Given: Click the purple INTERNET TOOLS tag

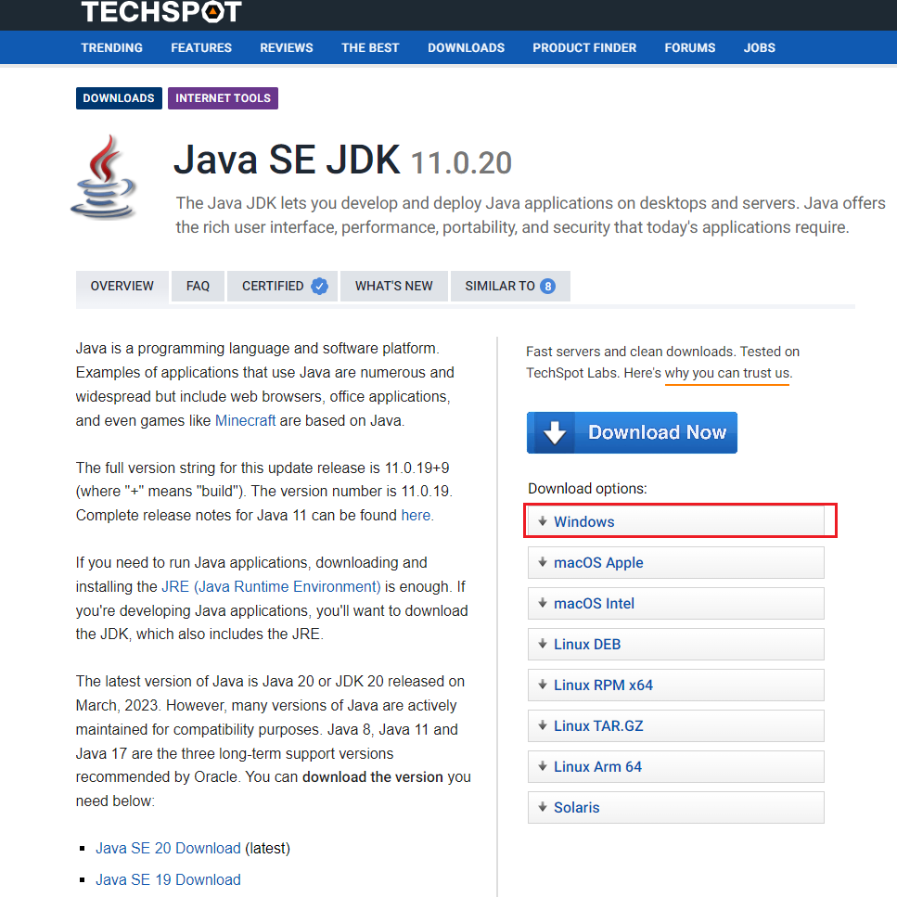Looking at the screenshot, I should click(224, 98).
